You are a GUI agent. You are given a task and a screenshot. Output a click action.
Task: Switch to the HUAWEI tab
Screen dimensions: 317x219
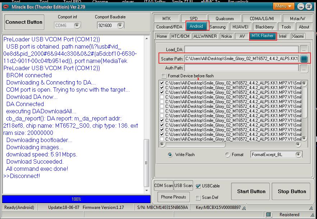click(x=240, y=27)
